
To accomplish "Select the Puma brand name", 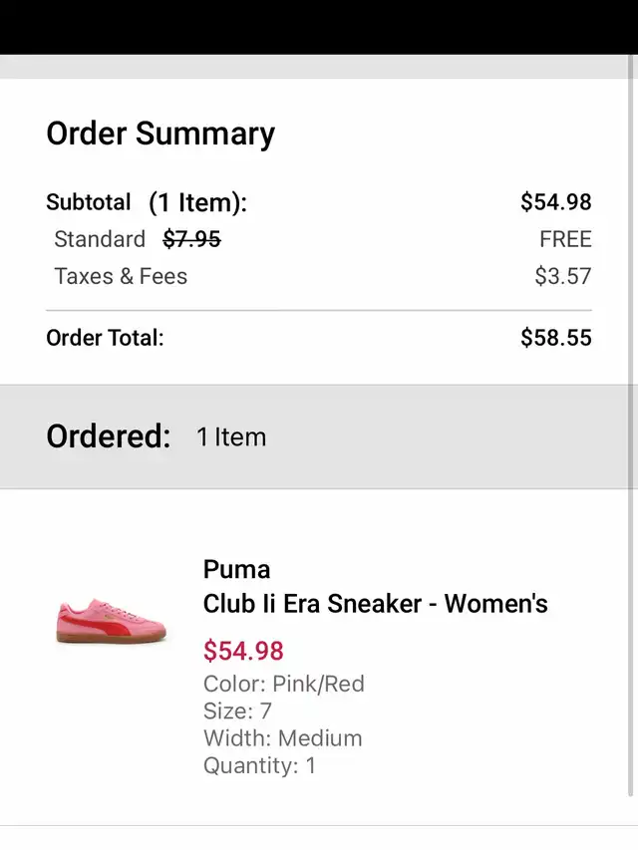I will pos(236,569).
